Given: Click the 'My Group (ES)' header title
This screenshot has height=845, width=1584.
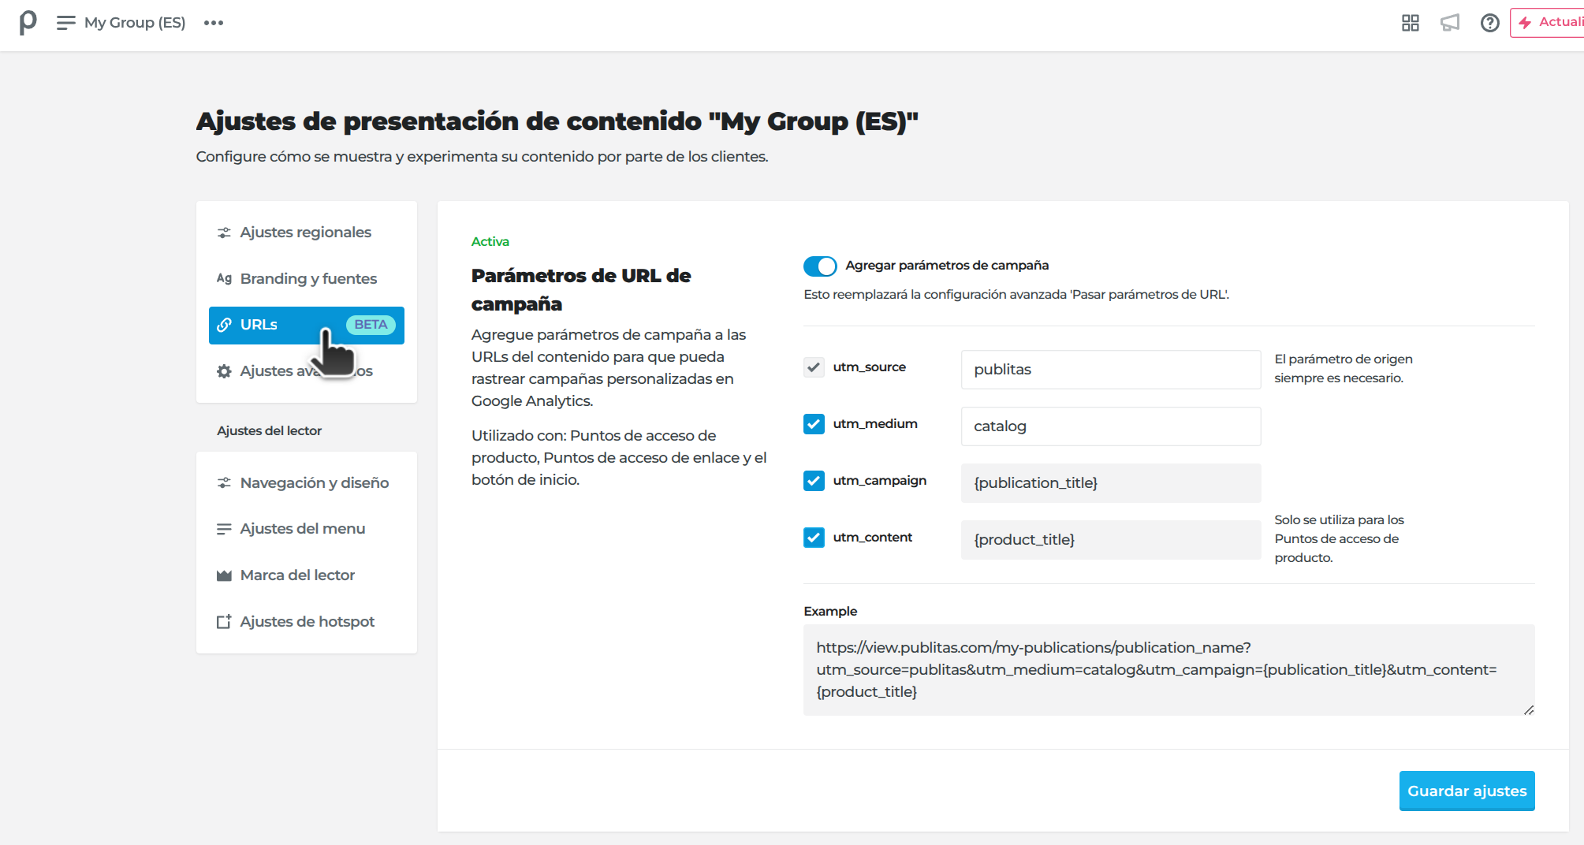Looking at the screenshot, I should [135, 23].
